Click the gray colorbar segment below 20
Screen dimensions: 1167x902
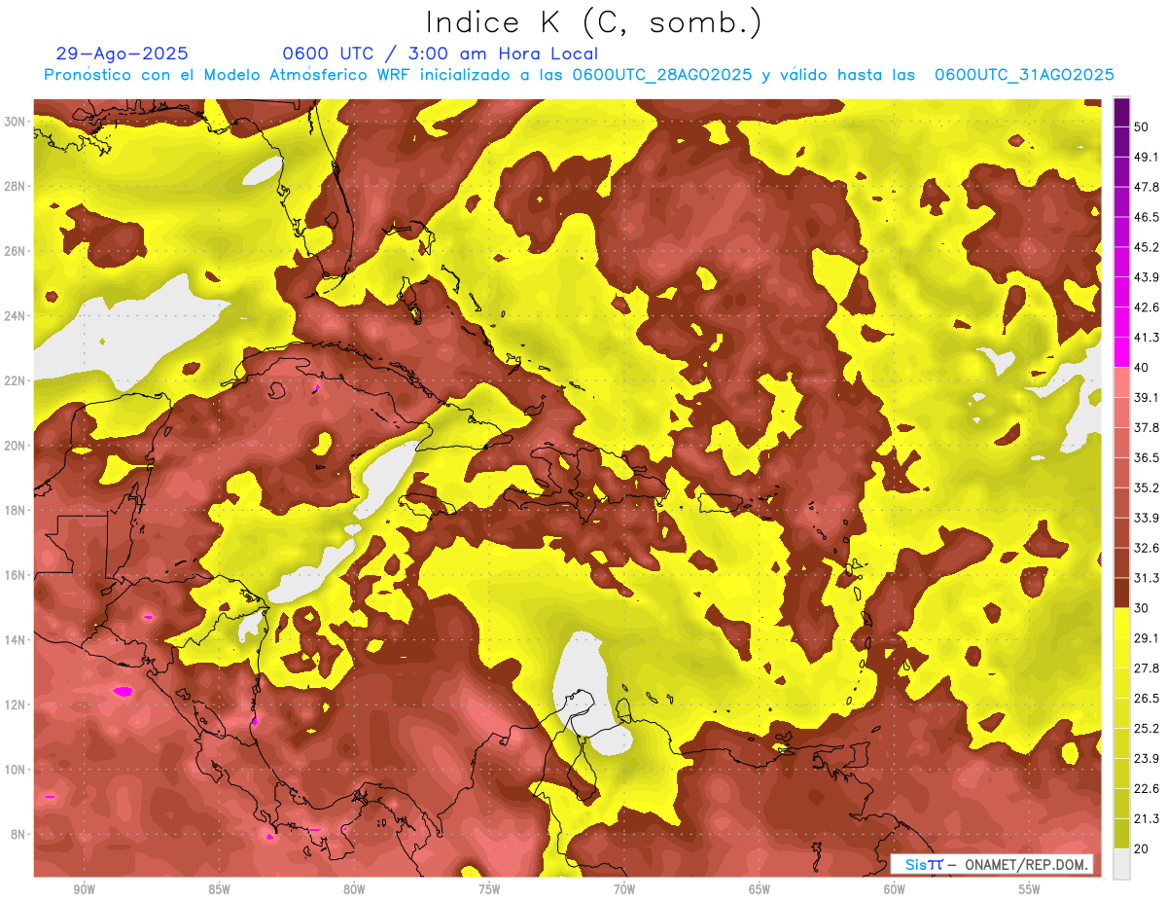pos(1121,864)
